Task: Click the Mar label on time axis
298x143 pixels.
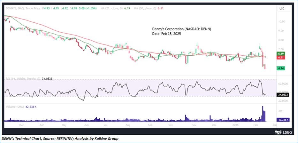Action: point(21,125)
